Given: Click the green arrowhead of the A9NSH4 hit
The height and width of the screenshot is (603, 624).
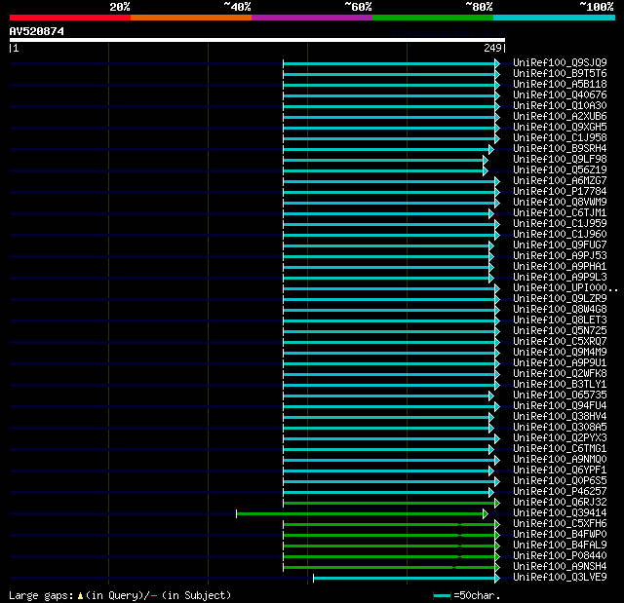Looking at the screenshot, I should [x=496, y=567].
